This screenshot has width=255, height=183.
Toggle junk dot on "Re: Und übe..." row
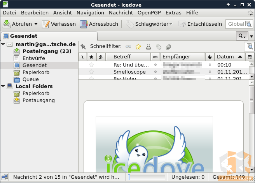210,65
